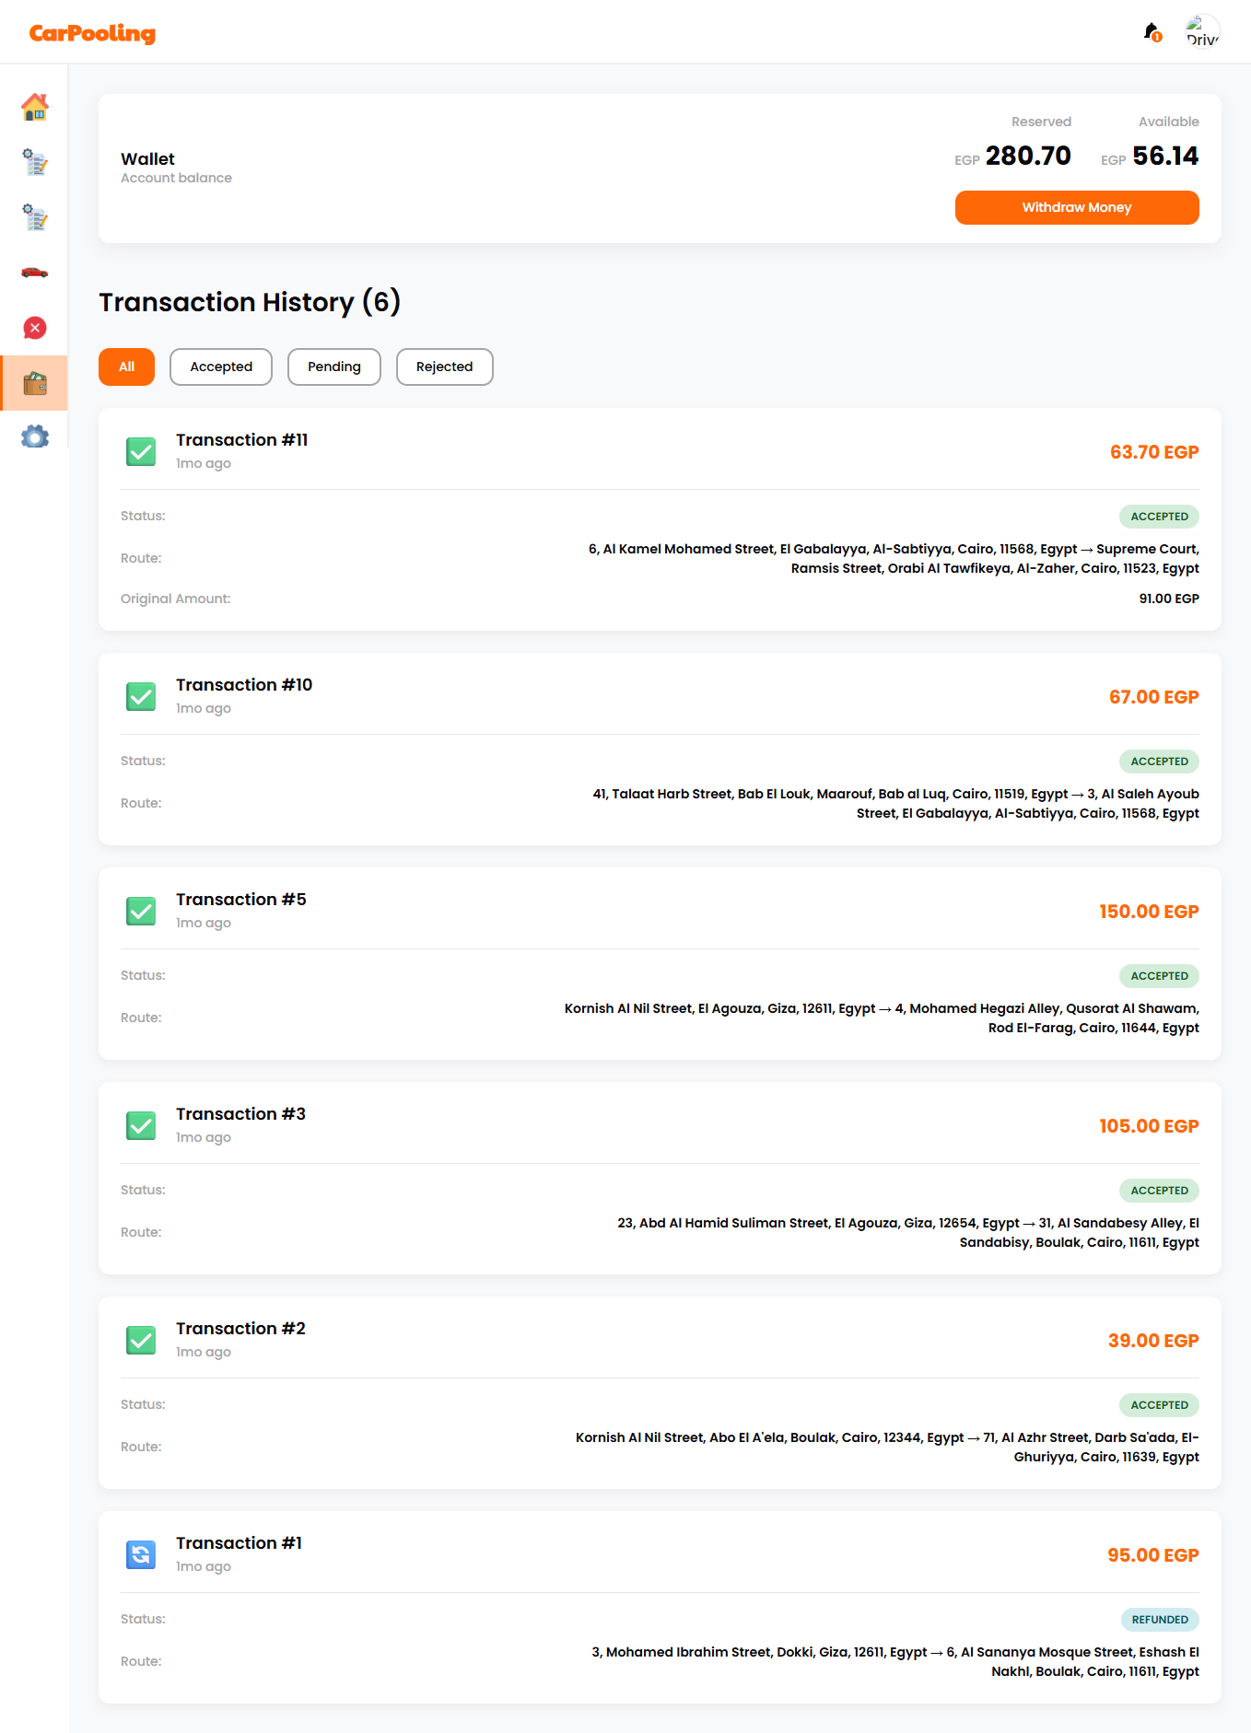Open the Transaction #10 title
This screenshot has width=1251, height=1733.
(x=244, y=685)
